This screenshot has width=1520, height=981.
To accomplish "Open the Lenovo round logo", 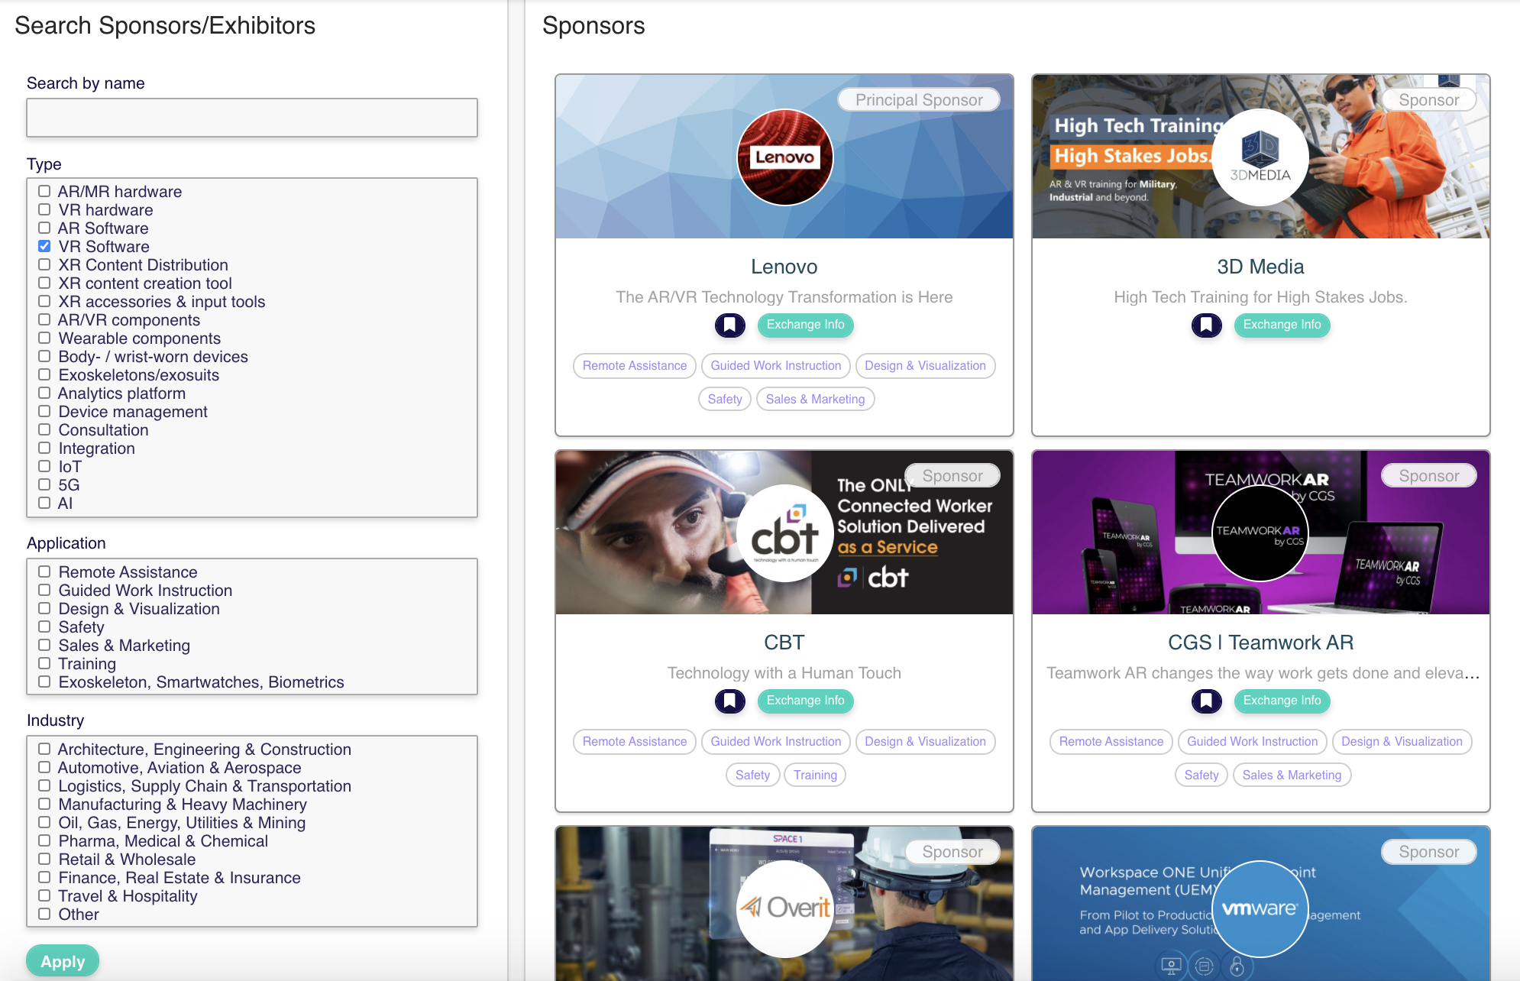I will [784, 157].
